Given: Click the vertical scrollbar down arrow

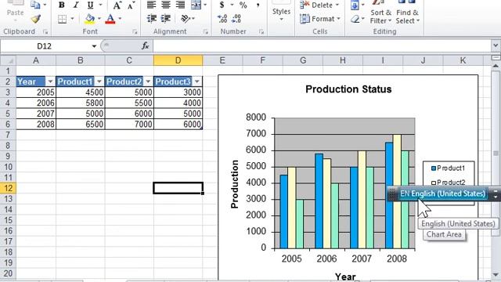Looking at the screenshot, I should coord(496,275).
